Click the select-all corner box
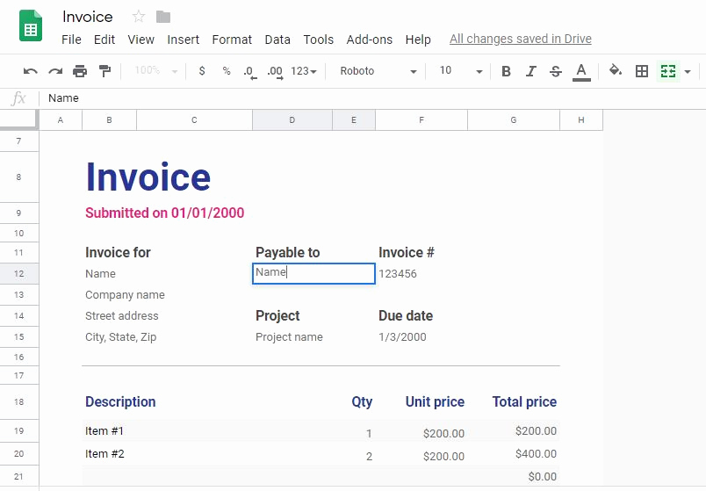 (x=19, y=119)
